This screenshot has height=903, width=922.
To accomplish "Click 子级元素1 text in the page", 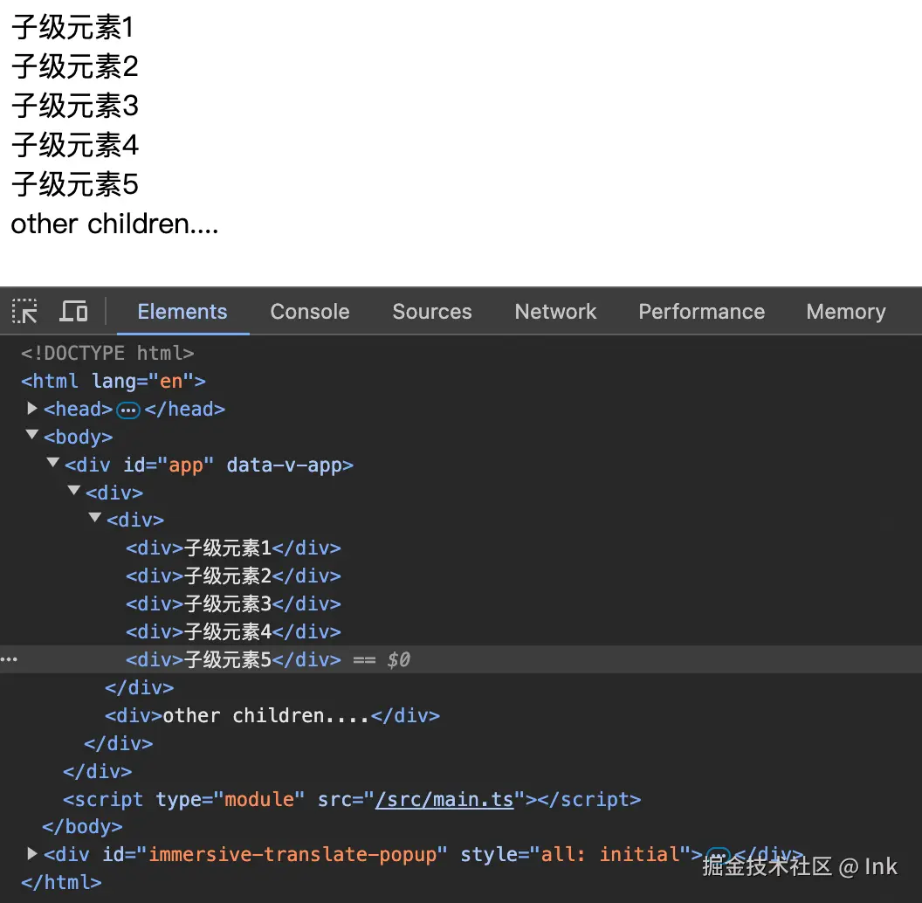I will tap(73, 28).
